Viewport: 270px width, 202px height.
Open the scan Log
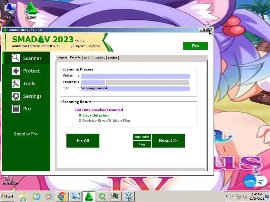(142, 144)
